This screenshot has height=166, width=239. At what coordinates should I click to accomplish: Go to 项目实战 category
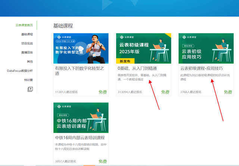[27, 44]
